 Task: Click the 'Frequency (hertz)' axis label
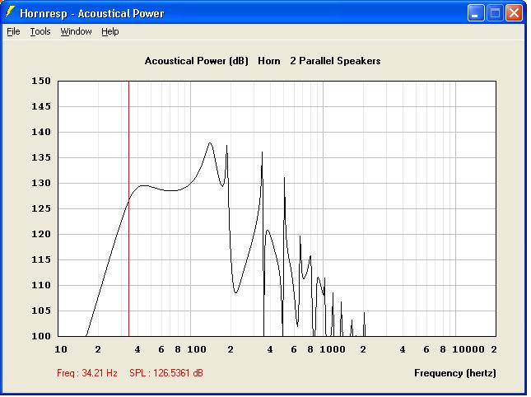(455, 373)
